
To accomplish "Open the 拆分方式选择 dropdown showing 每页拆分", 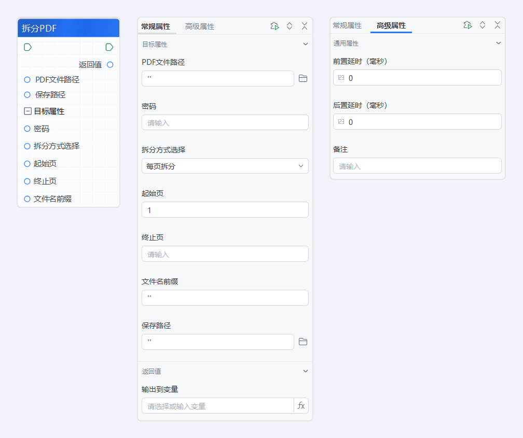I will coord(225,166).
